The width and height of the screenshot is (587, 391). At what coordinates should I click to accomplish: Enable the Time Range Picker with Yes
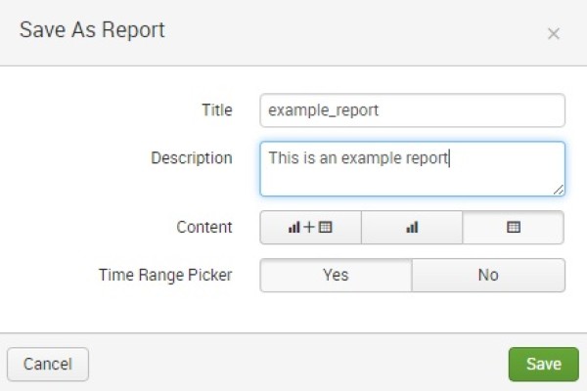[336, 276]
